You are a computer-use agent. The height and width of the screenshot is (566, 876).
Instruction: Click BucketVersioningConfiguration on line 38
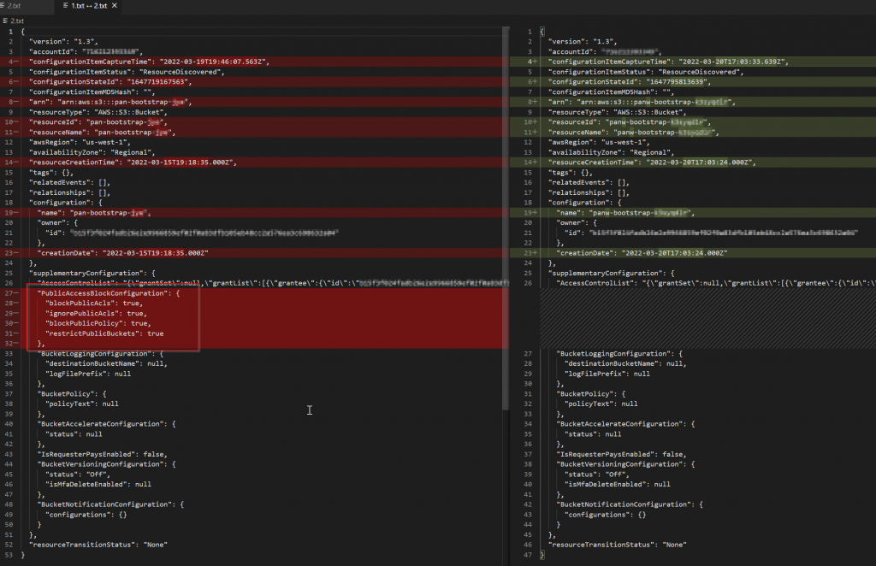tap(620, 464)
